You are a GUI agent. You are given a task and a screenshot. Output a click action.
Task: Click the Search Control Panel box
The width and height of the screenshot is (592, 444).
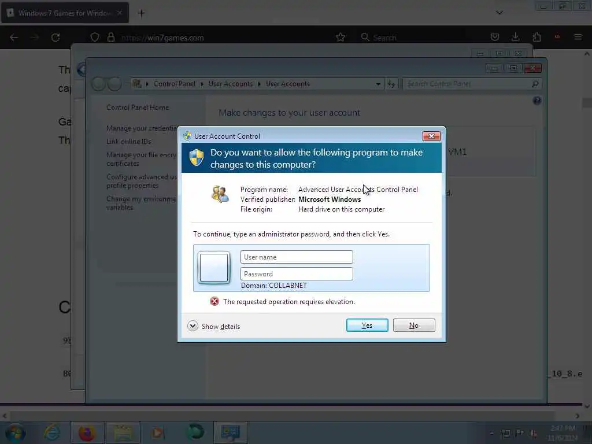(x=472, y=84)
